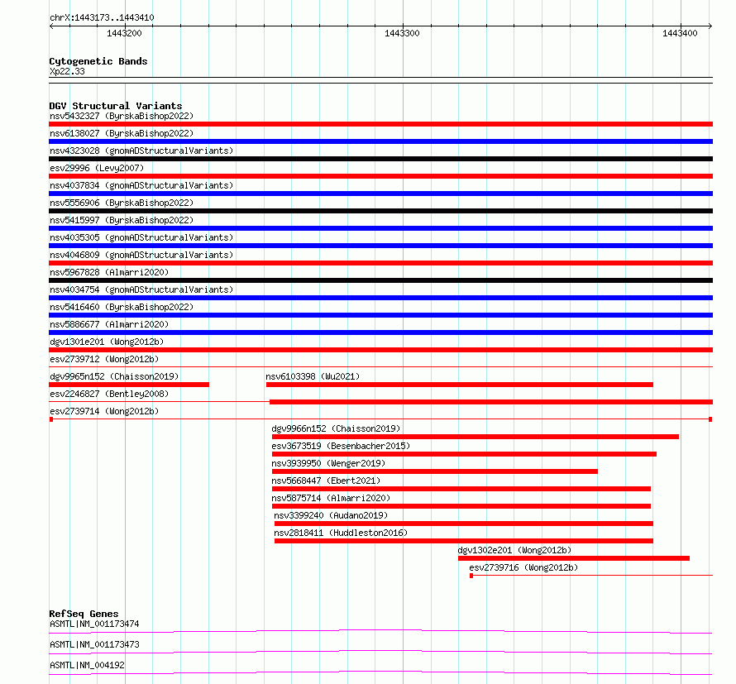The image size is (736, 684).
Task: Click the esv3673519 Besenbacher2015 red bar
Action: click(464, 454)
